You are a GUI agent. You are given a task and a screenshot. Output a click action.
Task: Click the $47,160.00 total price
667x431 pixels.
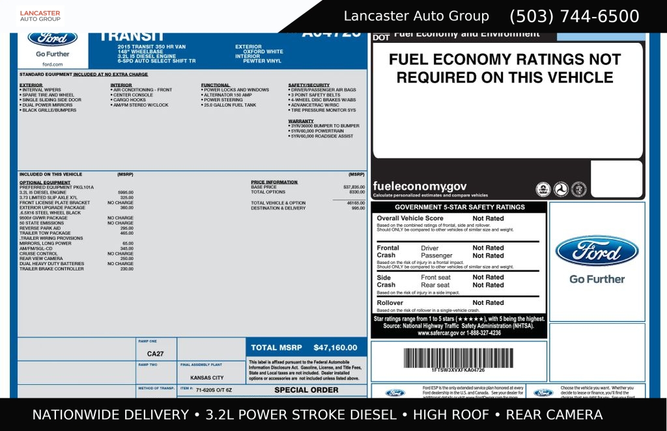tap(335, 347)
